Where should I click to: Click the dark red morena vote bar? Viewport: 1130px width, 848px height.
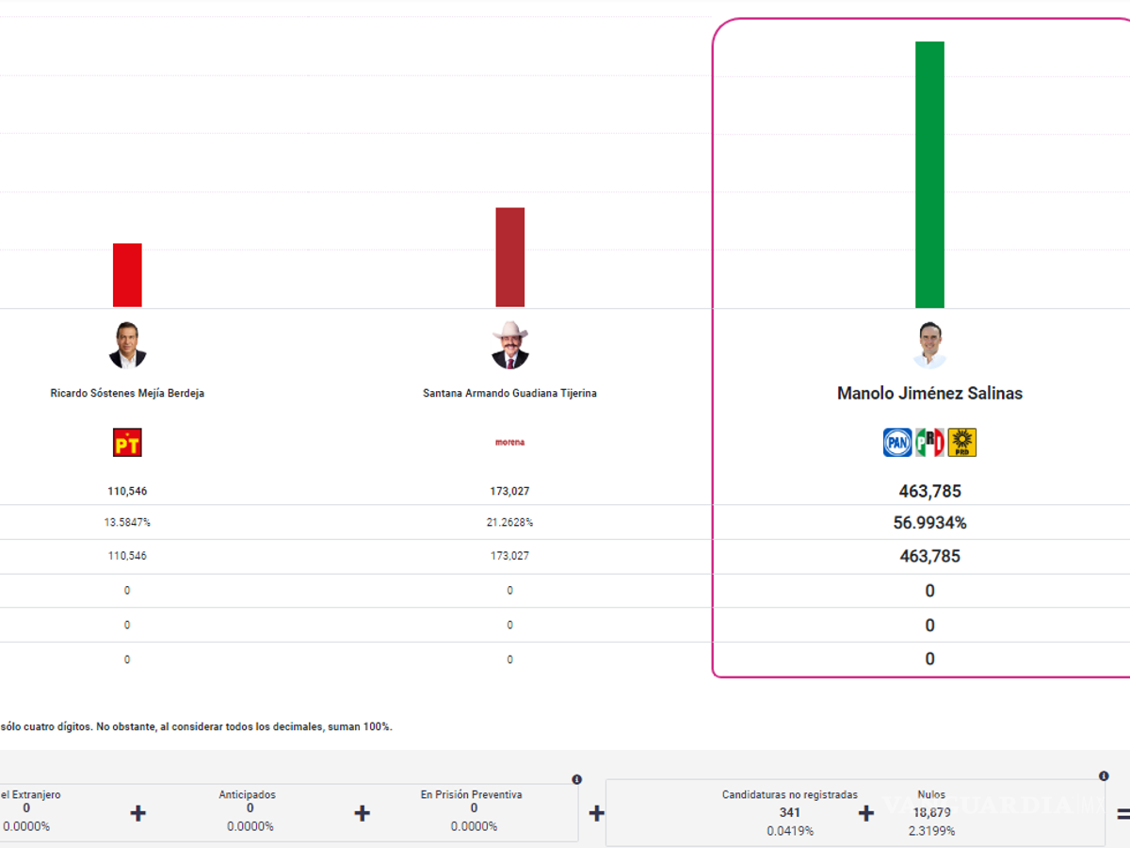(509, 257)
